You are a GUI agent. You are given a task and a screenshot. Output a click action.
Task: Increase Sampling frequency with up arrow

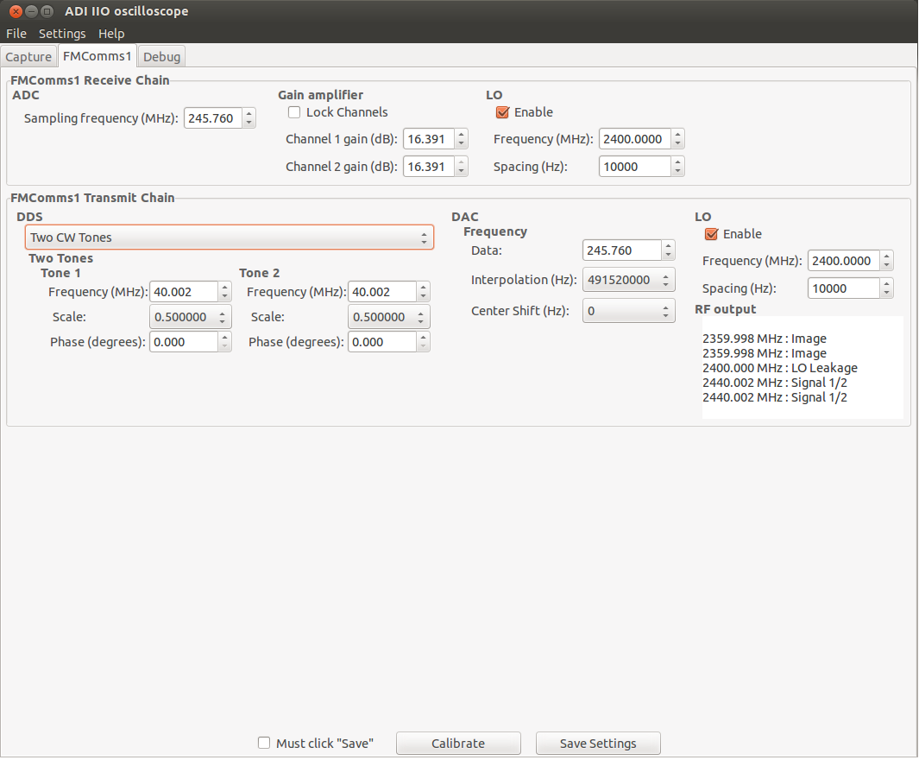point(249,113)
